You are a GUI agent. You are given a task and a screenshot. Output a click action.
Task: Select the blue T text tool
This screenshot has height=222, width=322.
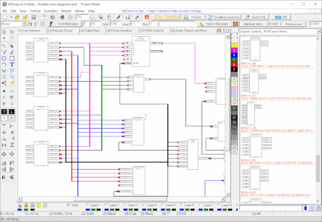(x=12, y=64)
